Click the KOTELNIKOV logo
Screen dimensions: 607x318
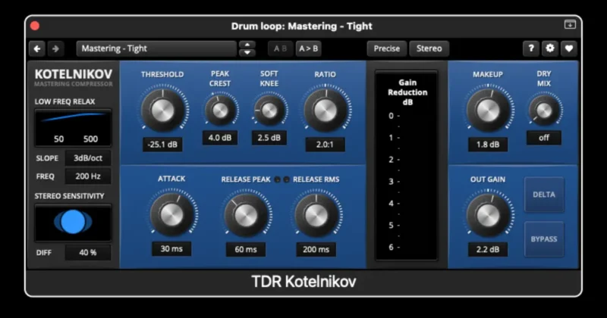[74, 73]
